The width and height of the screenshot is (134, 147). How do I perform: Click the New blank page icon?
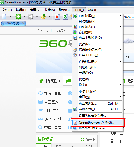[4, 17]
